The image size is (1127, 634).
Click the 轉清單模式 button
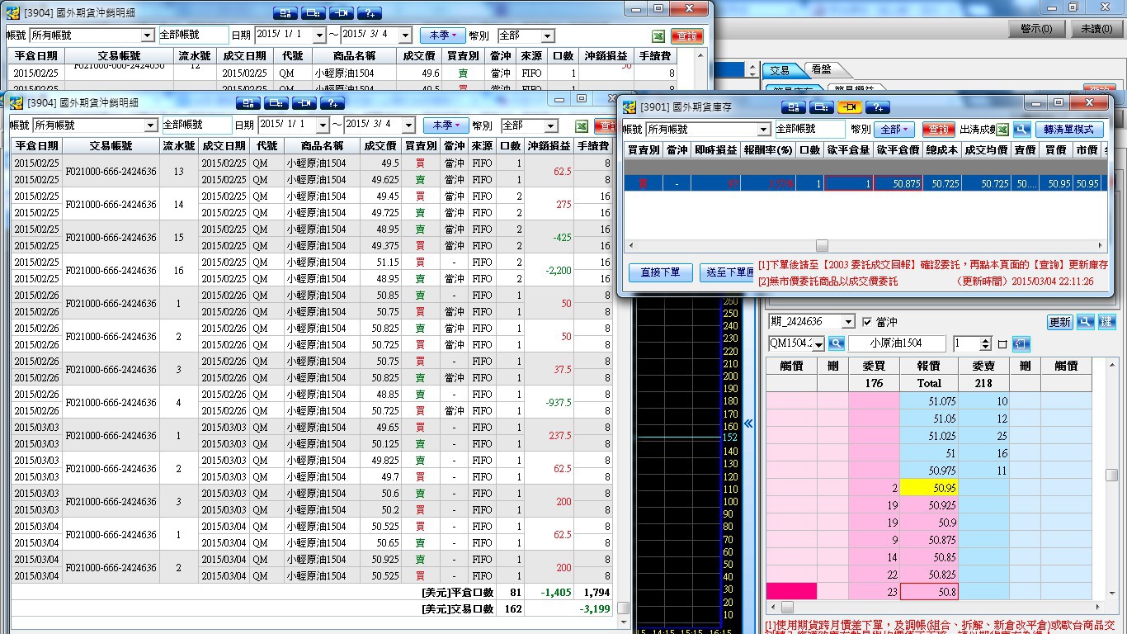1068,130
